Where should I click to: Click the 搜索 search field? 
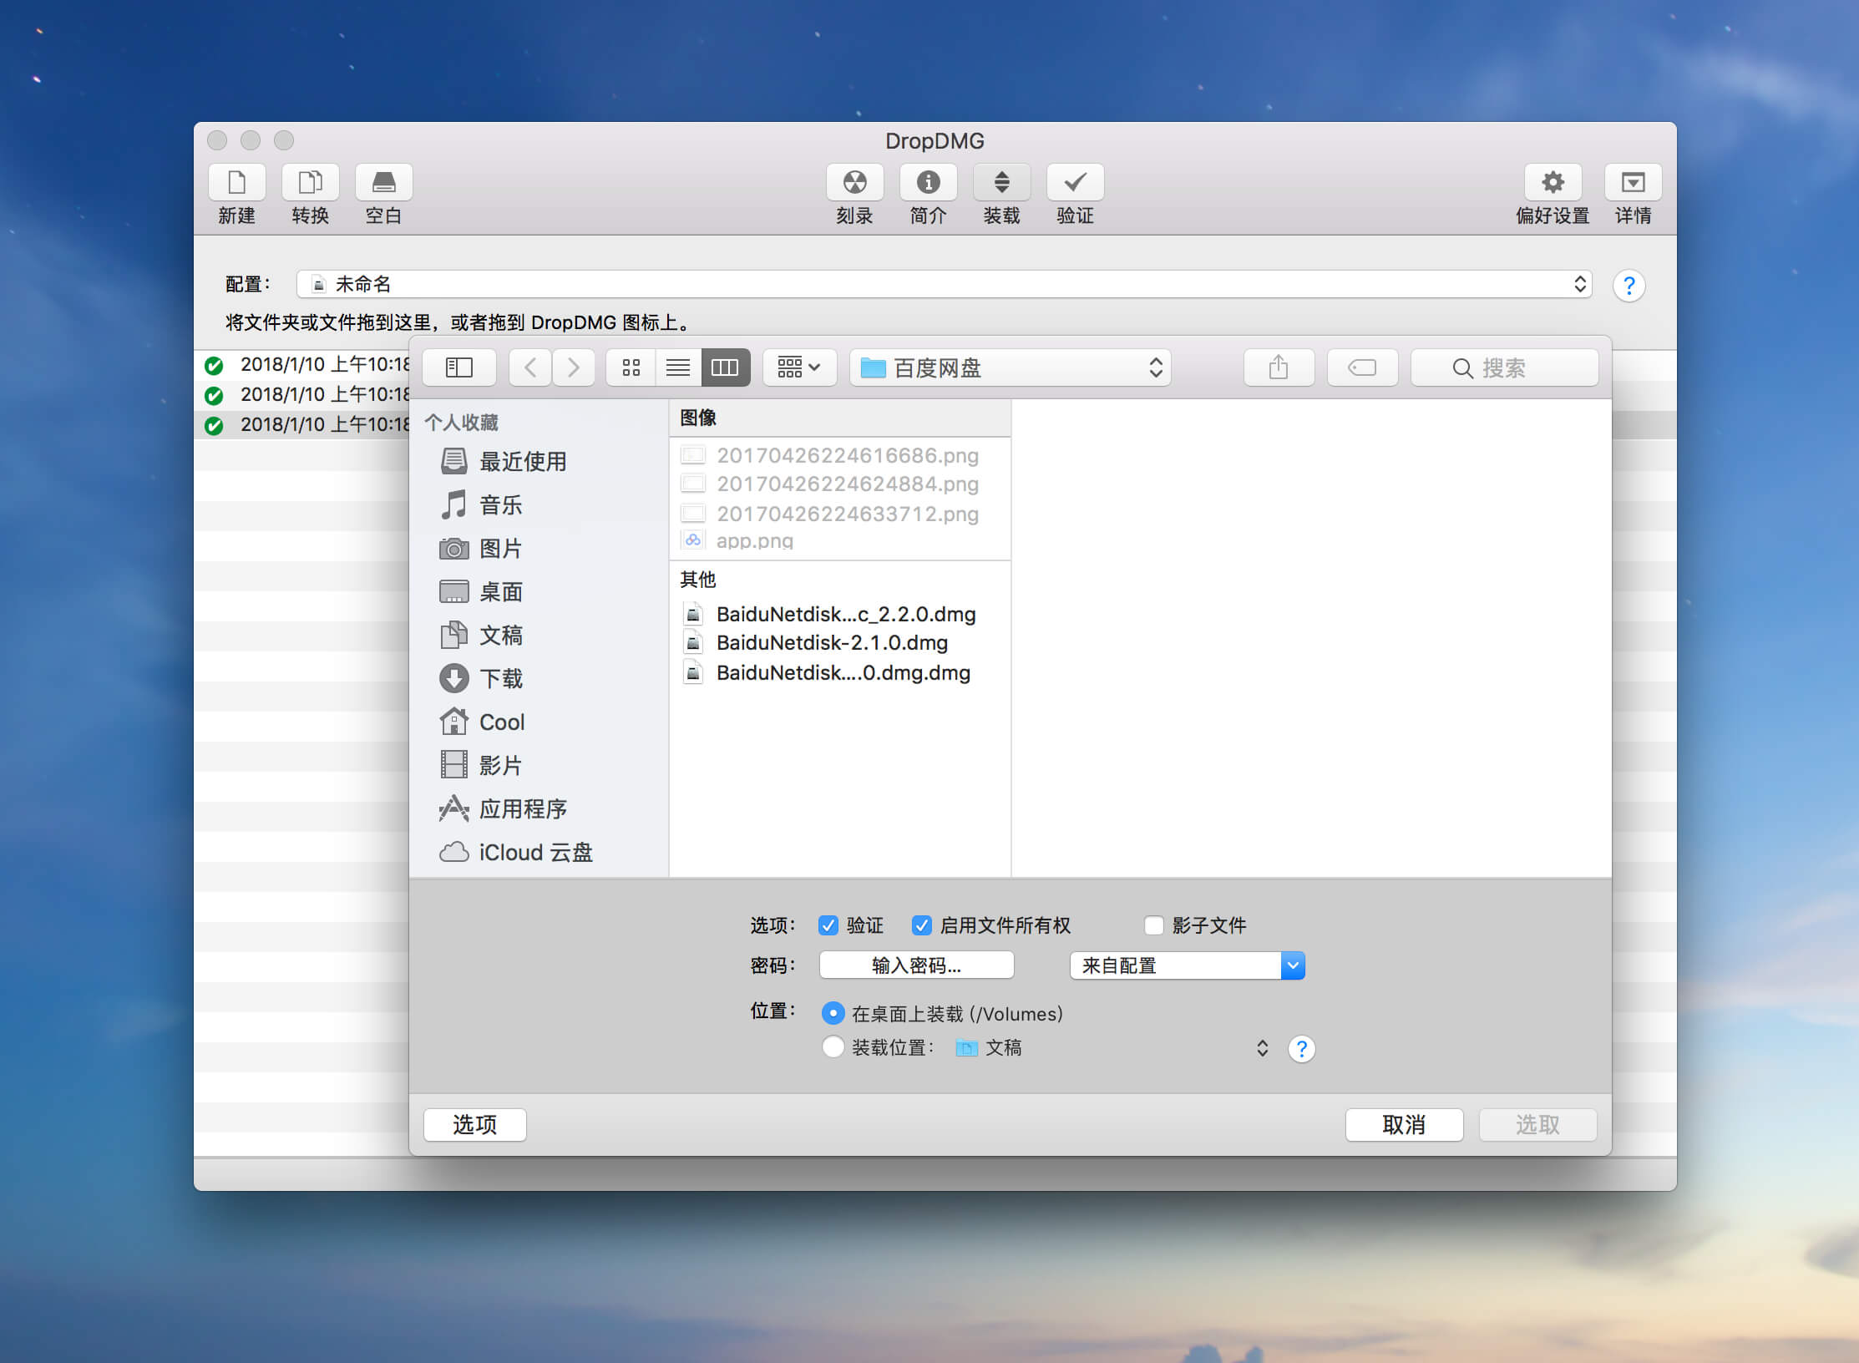1504,367
